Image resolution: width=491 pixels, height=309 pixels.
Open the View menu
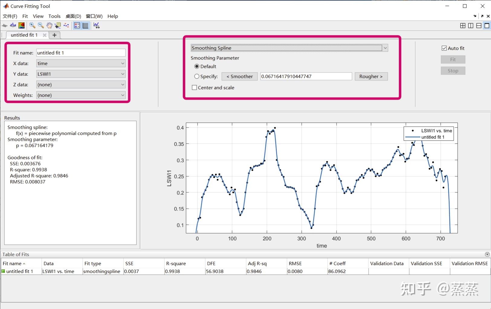point(38,16)
